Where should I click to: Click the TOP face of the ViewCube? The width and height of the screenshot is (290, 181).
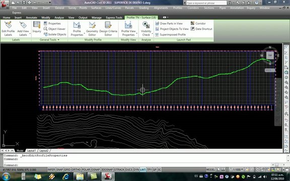point(270,55)
